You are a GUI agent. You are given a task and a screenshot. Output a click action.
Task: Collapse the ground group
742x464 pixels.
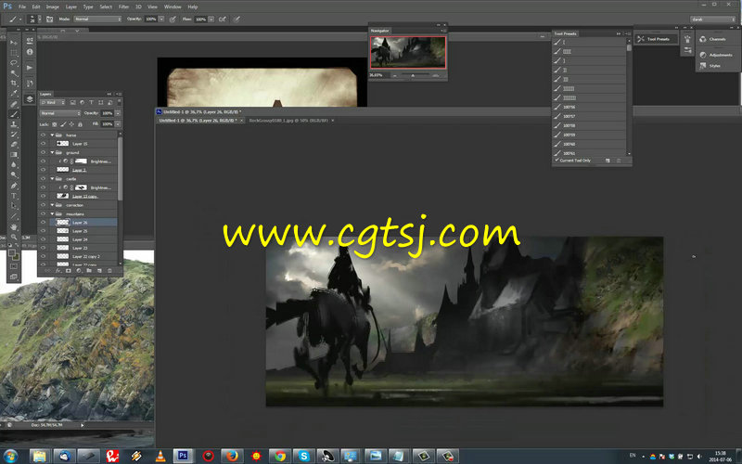pos(52,152)
